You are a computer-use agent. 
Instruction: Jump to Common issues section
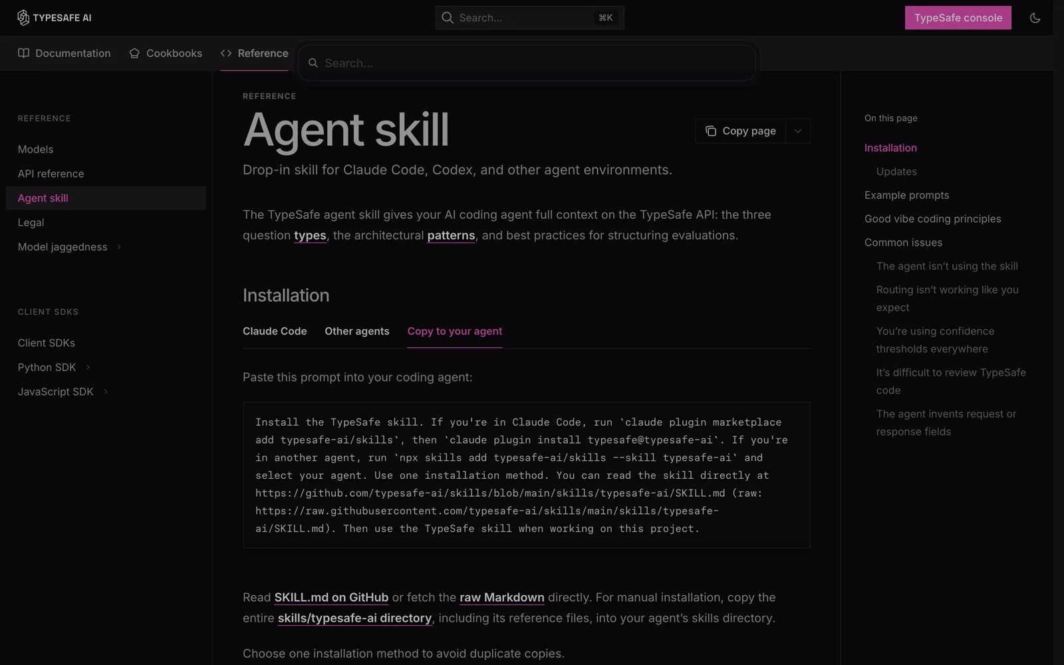(x=903, y=243)
